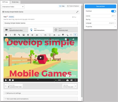118x102 pixels.
Task: Click the YouTube logo on video
Action: [x=71, y=76]
